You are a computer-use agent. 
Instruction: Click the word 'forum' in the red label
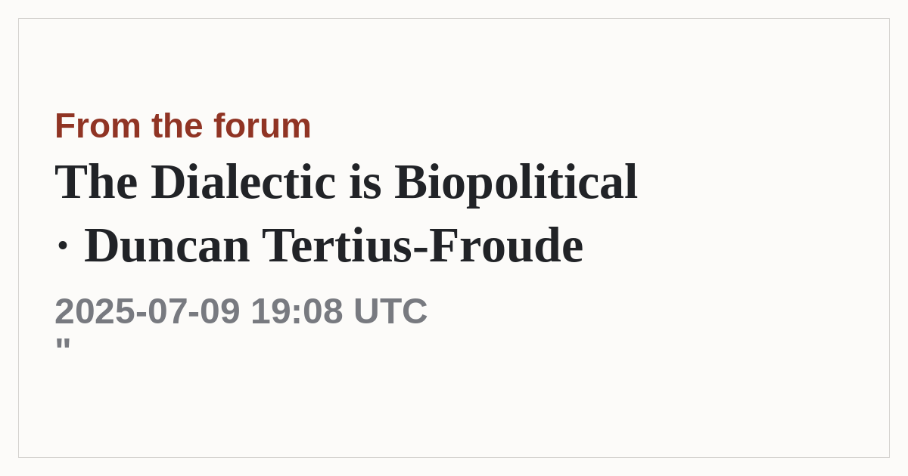262,125
